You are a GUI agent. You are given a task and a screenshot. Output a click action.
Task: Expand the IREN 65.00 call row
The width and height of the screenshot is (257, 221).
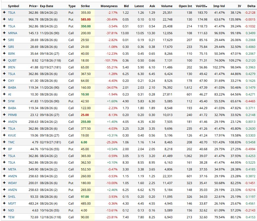(x=4, y=67)
